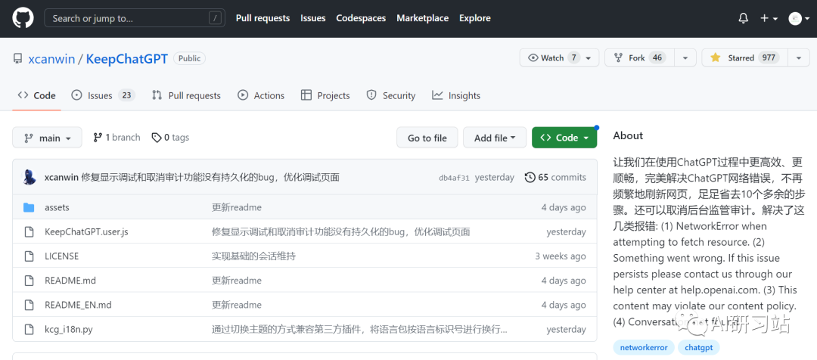Click the About heading
This screenshot has height=360, width=817.
[x=628, y=135]
